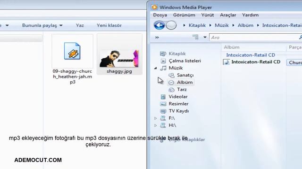The image size is (302, 169).
Task: Select the shaggy.jpg thumbnail
Action: click(x=119, y=58)
